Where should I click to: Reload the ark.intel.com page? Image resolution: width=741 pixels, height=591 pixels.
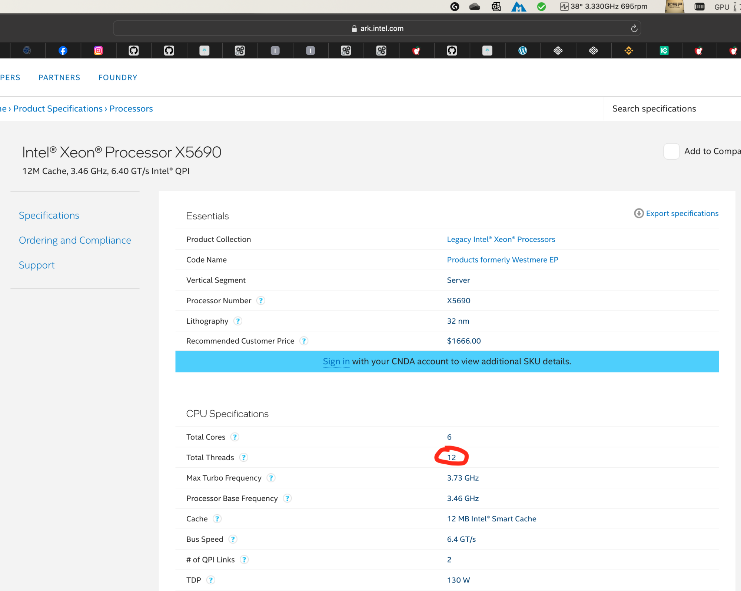[634, 29]
